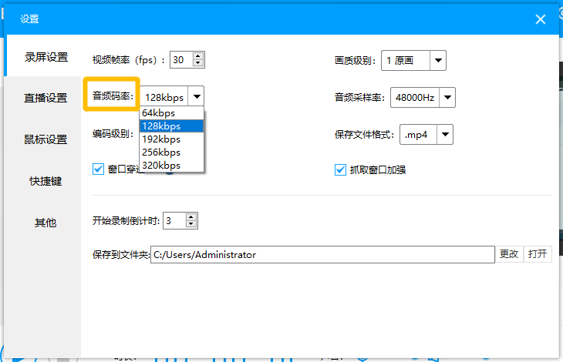Viewport: 563px width, 362px height.
Task: Decrease video frame rate with down arrow
Action: point(198,63)
